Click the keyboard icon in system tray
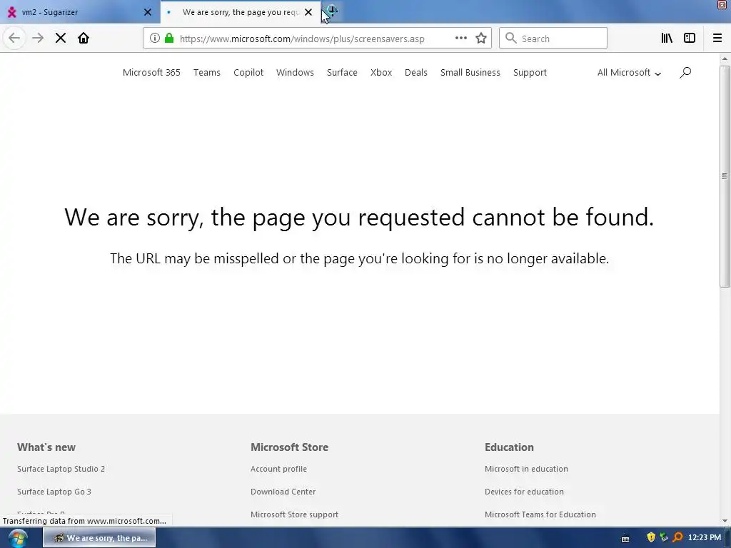Image resolution: width=731 pixels, height=548 pixels. click(x=625, y=539)
